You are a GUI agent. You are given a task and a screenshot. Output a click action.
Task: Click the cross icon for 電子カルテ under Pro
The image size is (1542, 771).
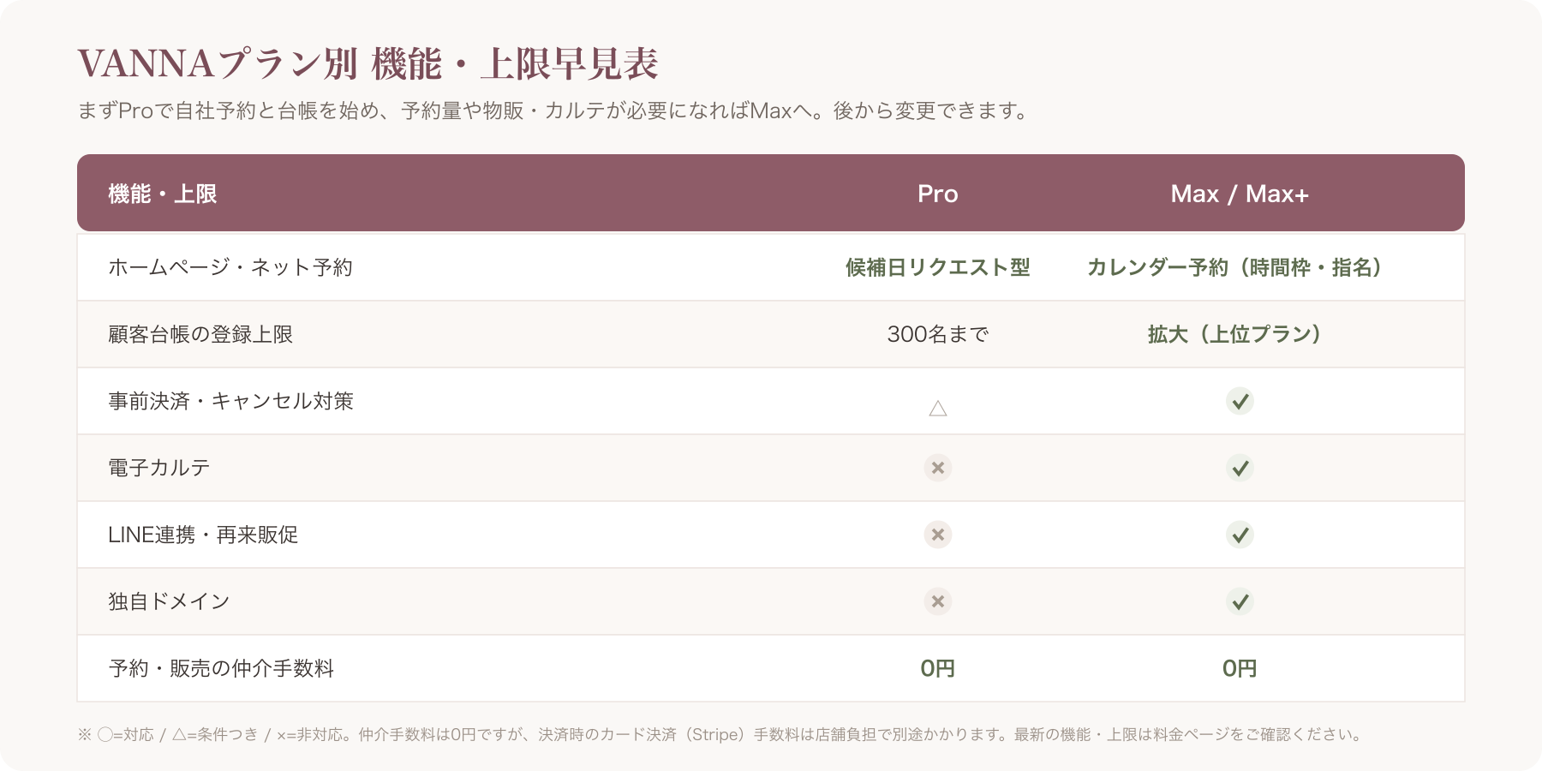click(938, 468)
